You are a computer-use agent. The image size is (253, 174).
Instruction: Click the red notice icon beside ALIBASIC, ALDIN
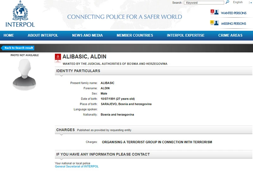[58, 58]
